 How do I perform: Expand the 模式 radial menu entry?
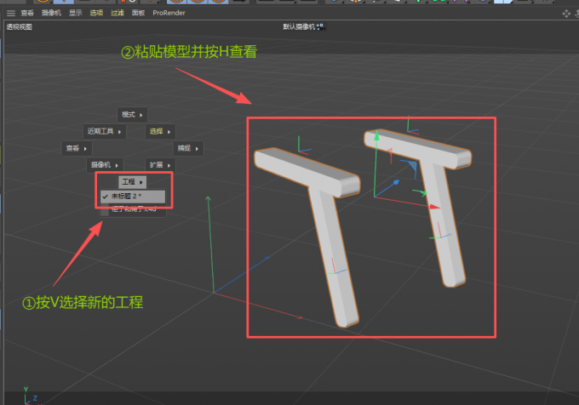coord(132,114)
